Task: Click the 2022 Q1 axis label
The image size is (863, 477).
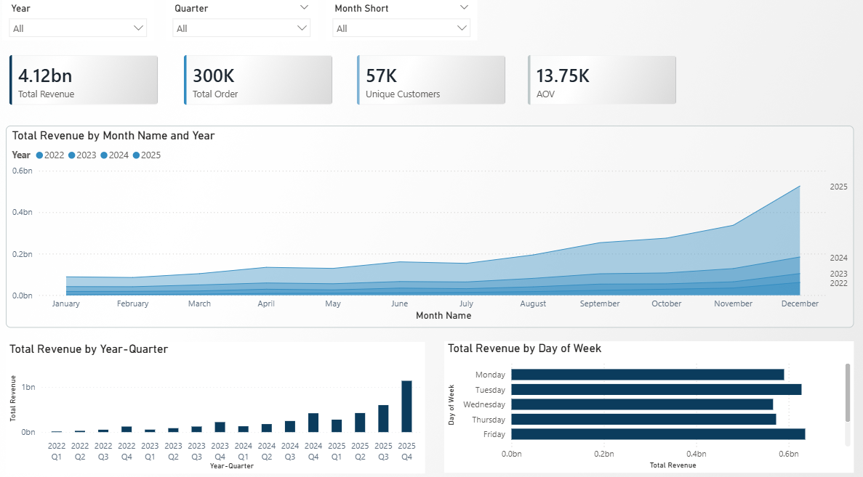Action: pyautogui.click(x=57, y=451)
